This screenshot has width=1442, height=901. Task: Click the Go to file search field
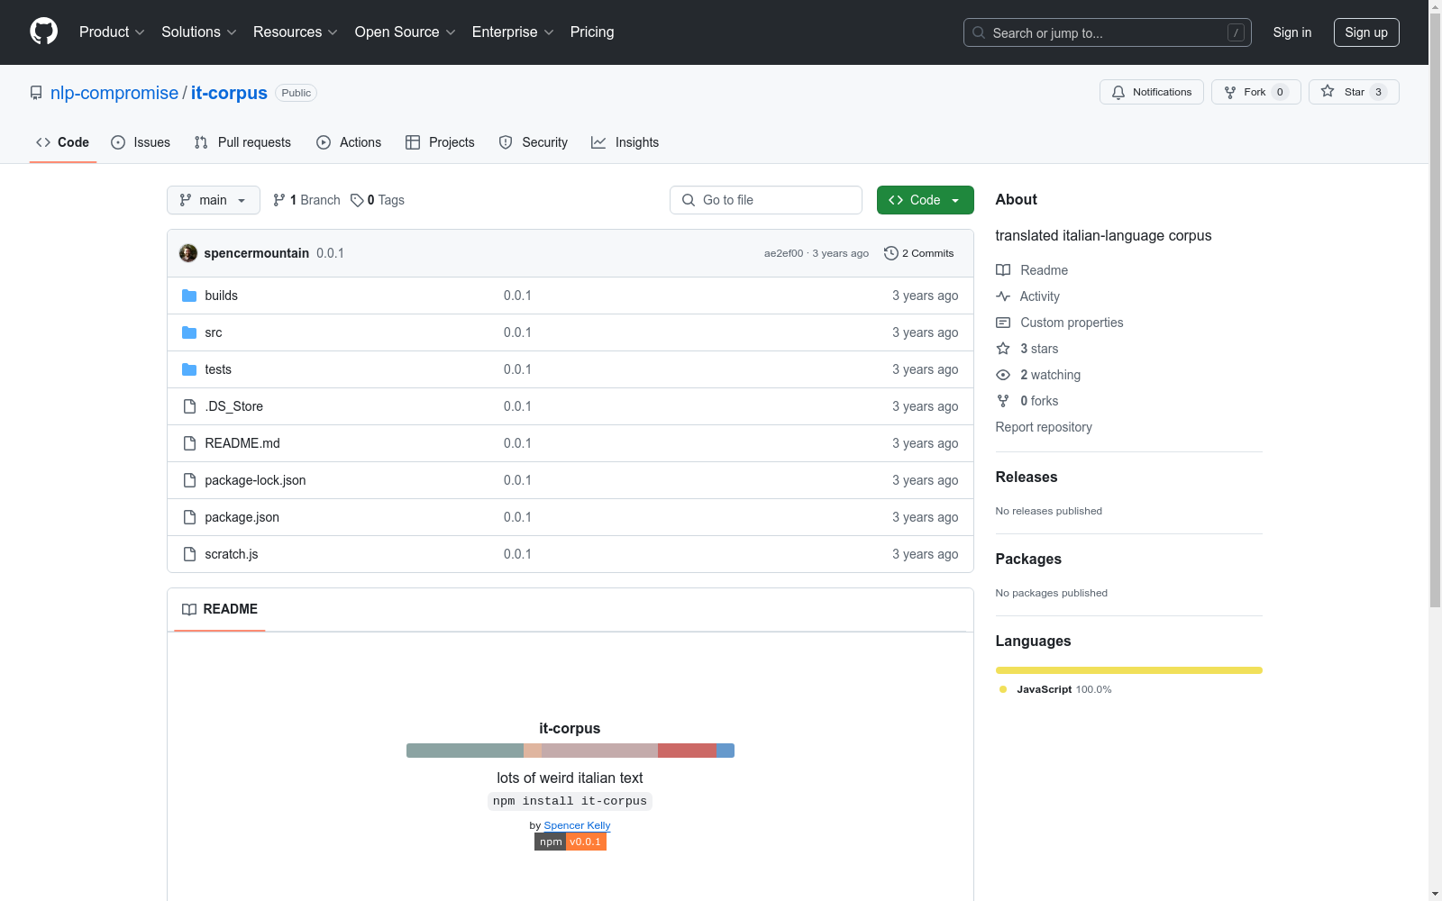click(x=766, y=200)
